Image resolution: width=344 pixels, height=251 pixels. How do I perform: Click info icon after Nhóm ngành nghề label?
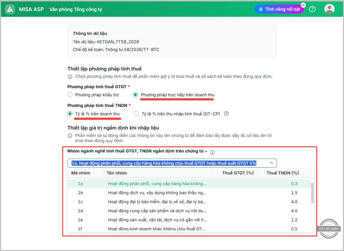[212, 152]
